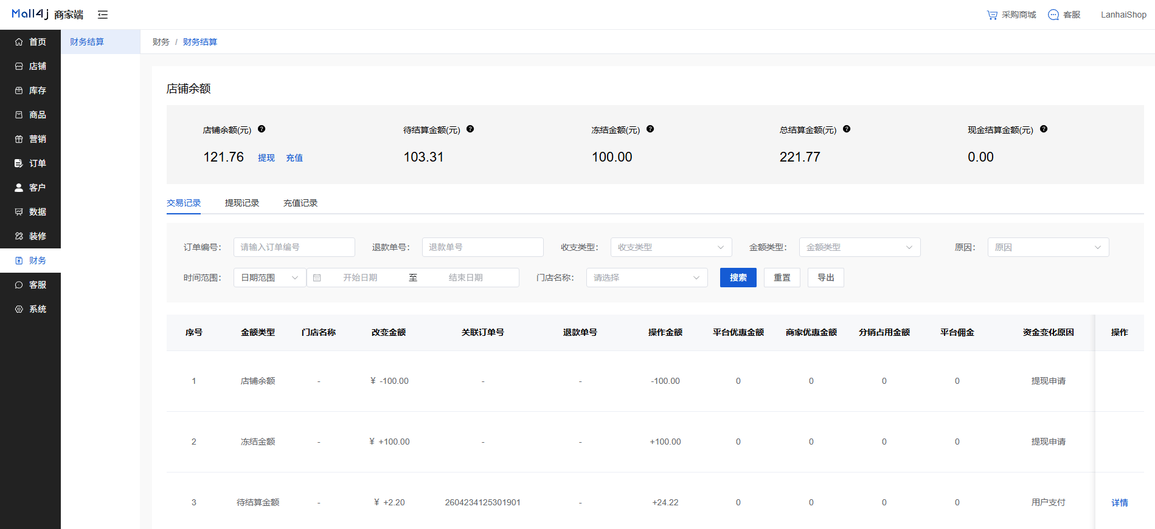This screenshot has height=529, width=1155.
Task: Toggle the sidebar collapse icon
Action: coord(103,15)
